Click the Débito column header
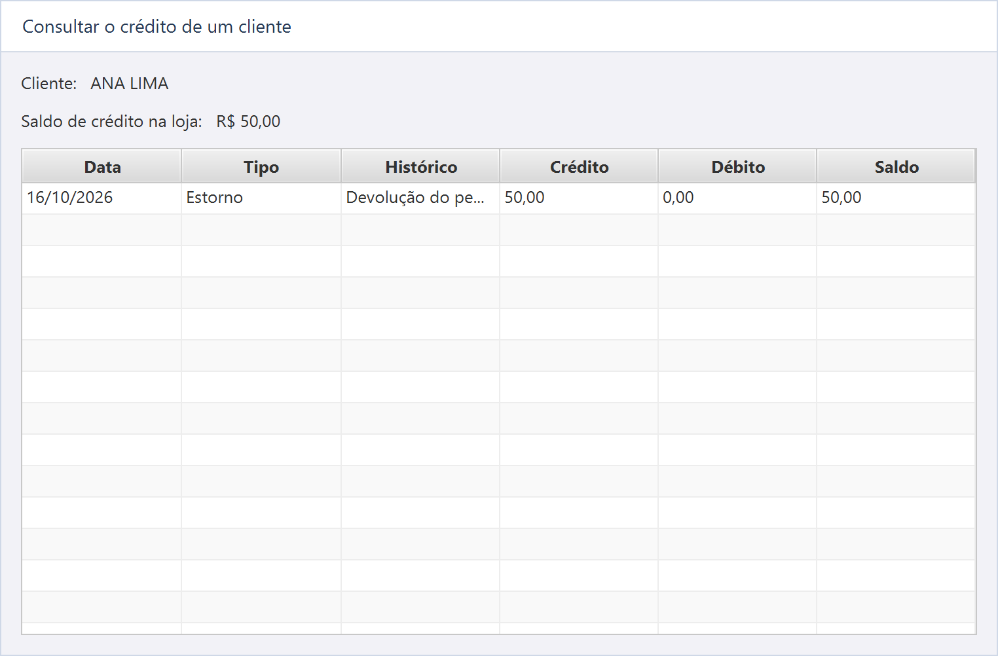This screenshot has height=656, width=998. (x=737, y=167)
